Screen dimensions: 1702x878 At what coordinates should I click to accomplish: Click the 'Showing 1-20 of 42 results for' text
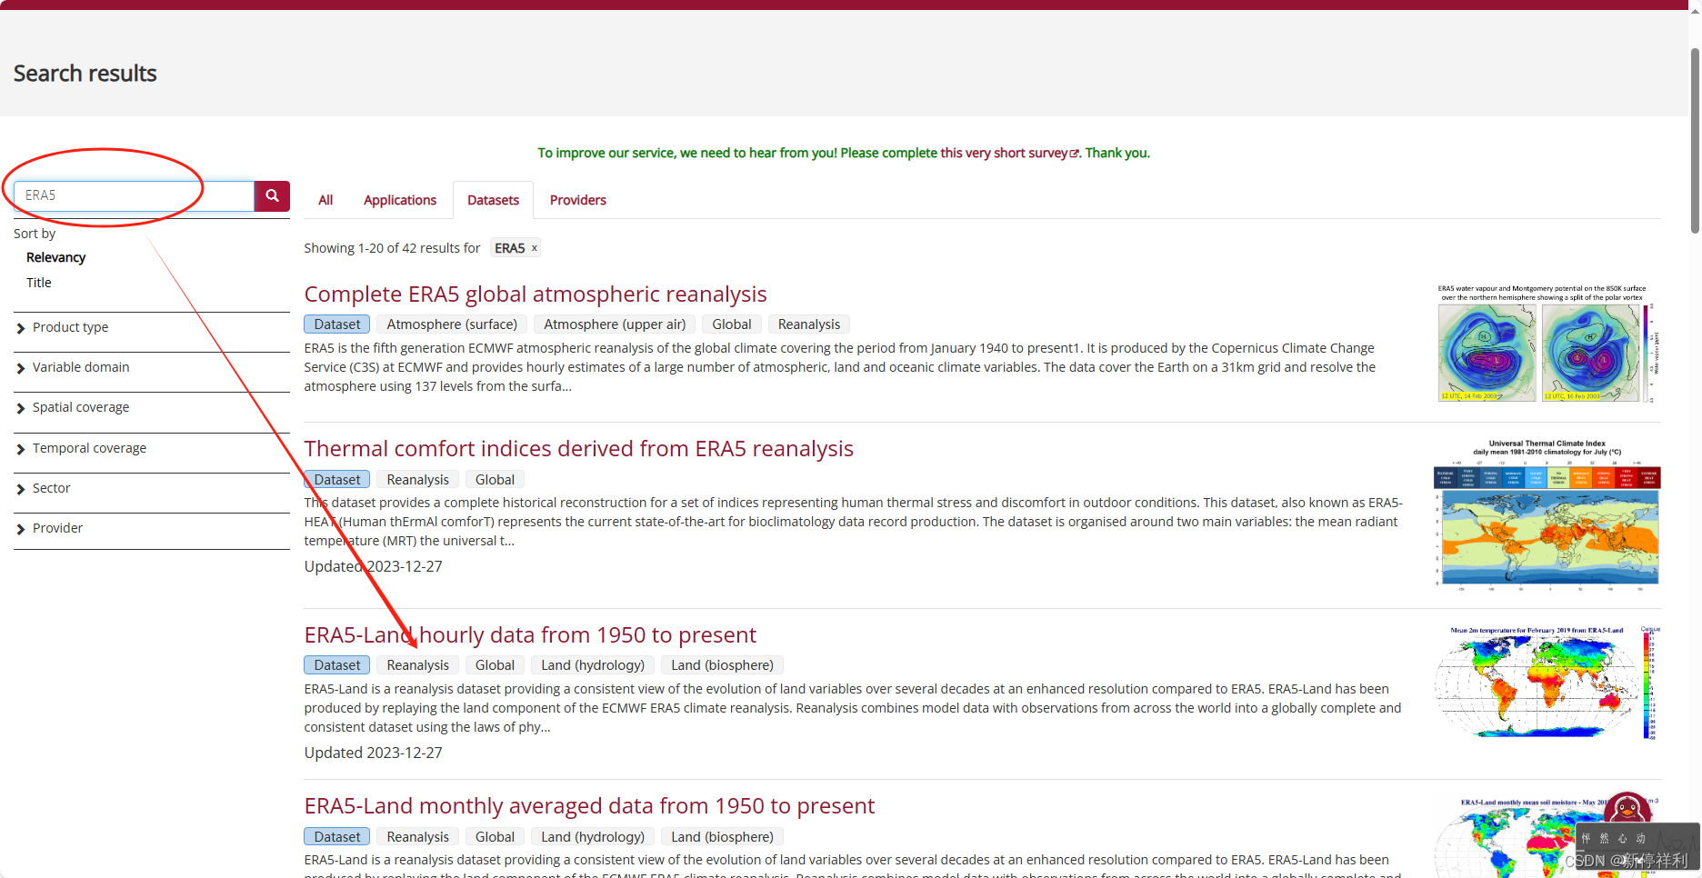click(392, 248)
